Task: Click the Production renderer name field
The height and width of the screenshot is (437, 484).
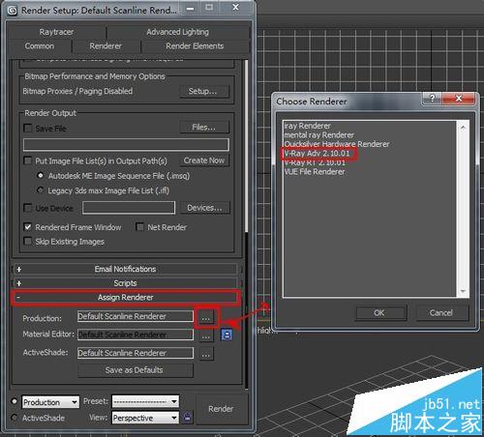Action: pos(136,316)
